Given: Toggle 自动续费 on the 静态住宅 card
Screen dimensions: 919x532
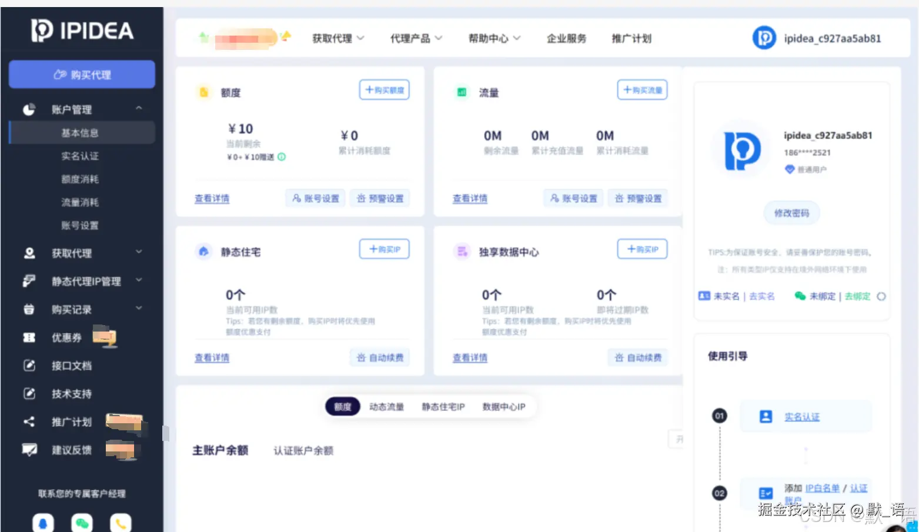Looking at the screenshot, I should pos(379,357).
